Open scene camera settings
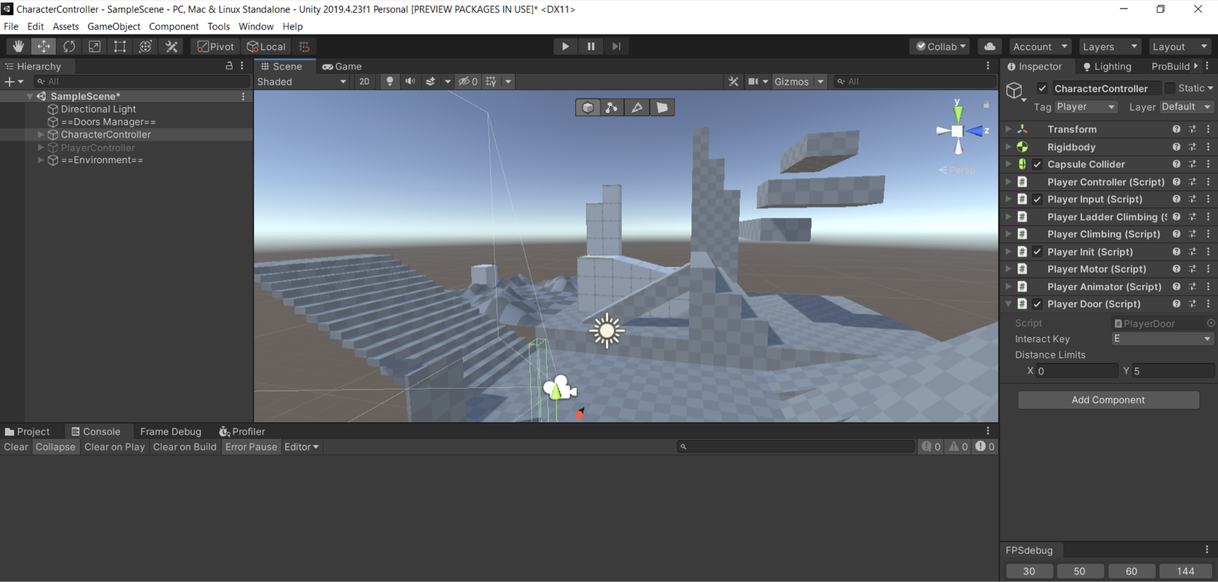 (753, 82)
